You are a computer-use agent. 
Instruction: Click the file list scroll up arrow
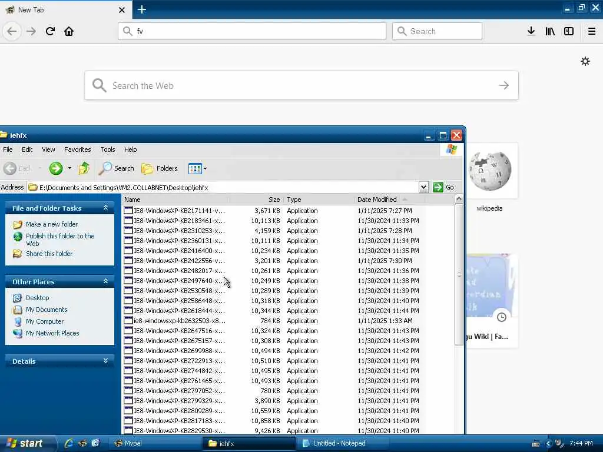pos(458,199)
